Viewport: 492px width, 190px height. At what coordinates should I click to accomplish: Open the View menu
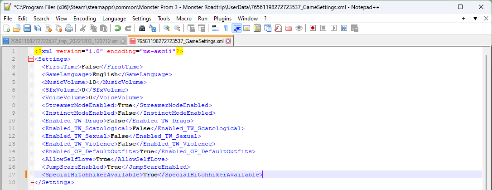coord(62,19)
